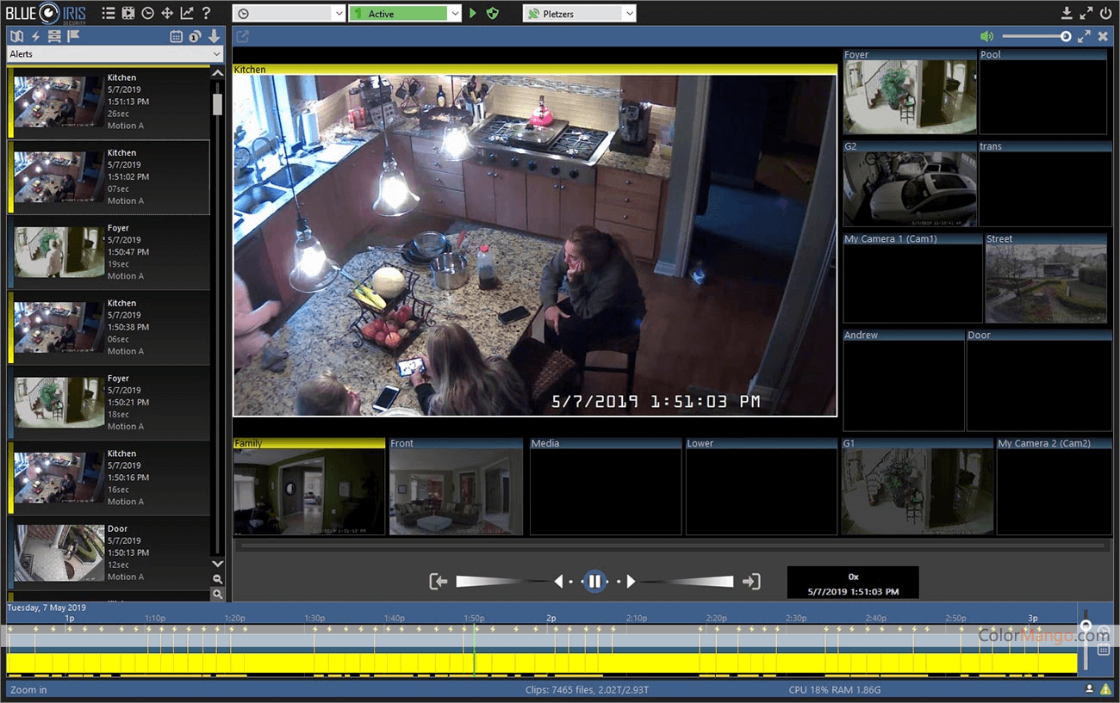This screenshot has height=703, width=1120.
Task: Click the forward speed slider wedge
Action: [686, 582]
